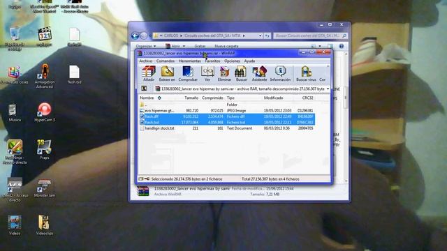Sort by the Comprimido column header
447x251 pixels.
click(x=212, y=98)
